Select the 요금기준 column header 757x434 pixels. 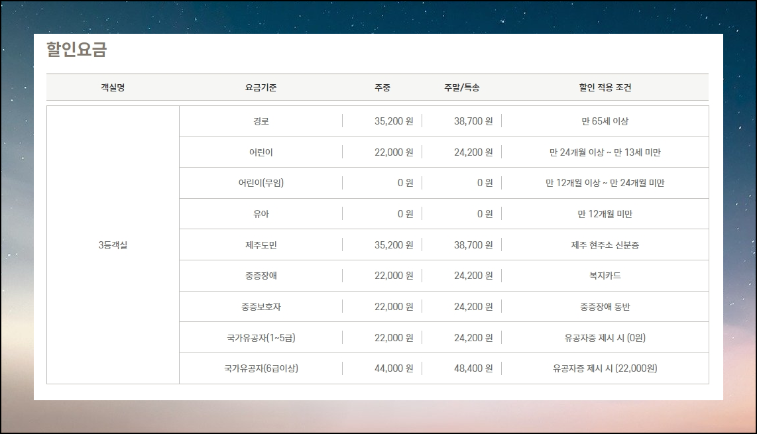coord(261,87)
